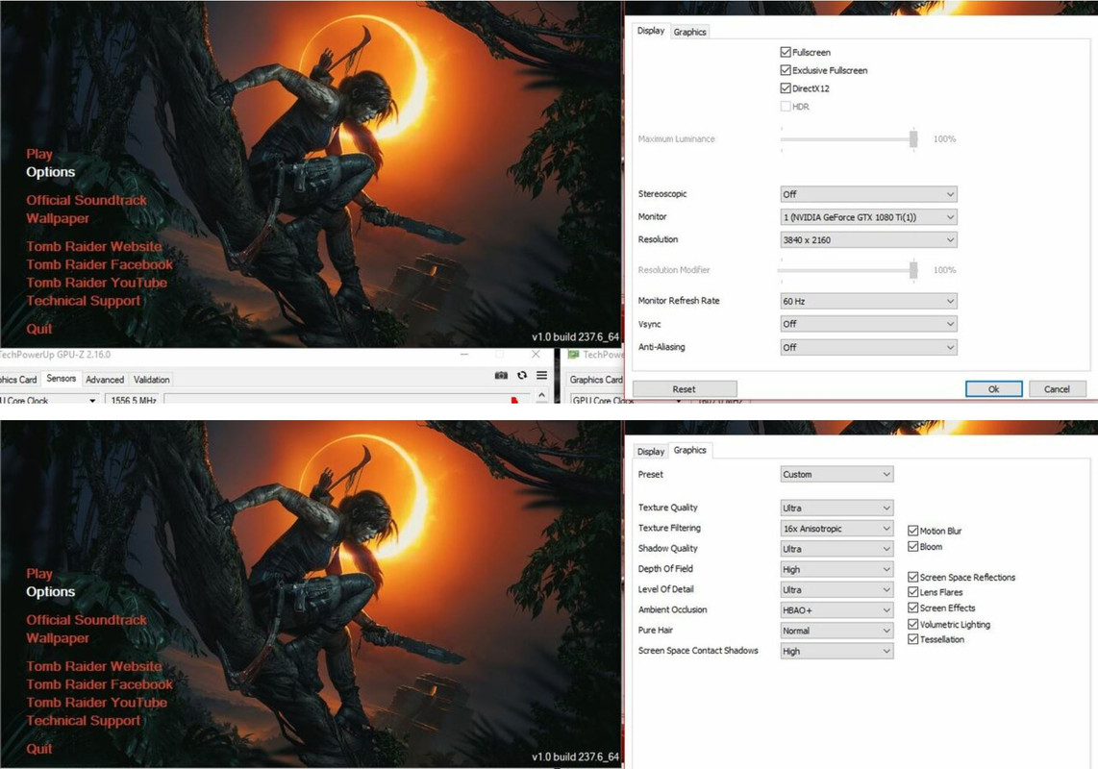This screenshot has height=769, width=1098.
Task: Click the second GPU-Z window's green app icon
Action: [573, 355]
